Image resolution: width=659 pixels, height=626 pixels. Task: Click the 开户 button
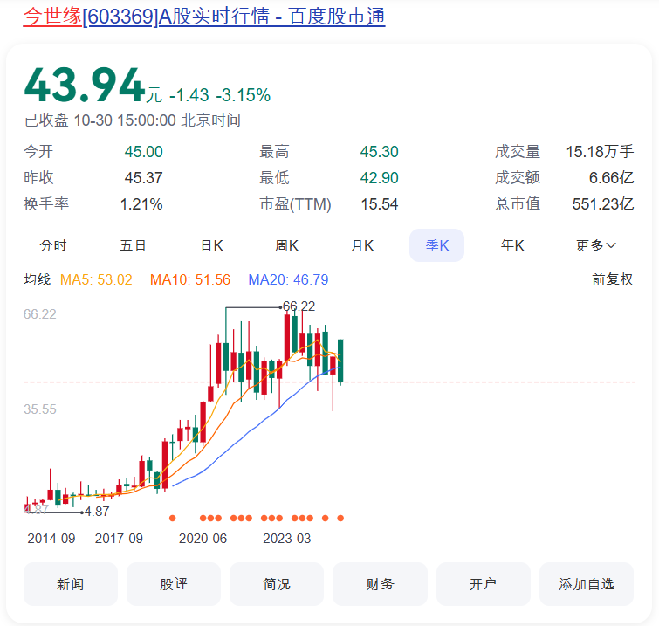484,584
